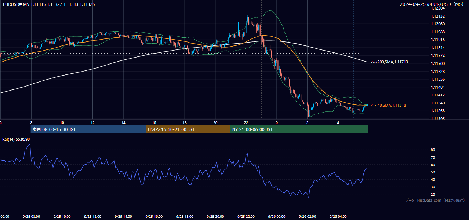The height and width of the screenshot is (220, 469).
Task: Click price axis value 1.11916
Action: pos(438,40)
